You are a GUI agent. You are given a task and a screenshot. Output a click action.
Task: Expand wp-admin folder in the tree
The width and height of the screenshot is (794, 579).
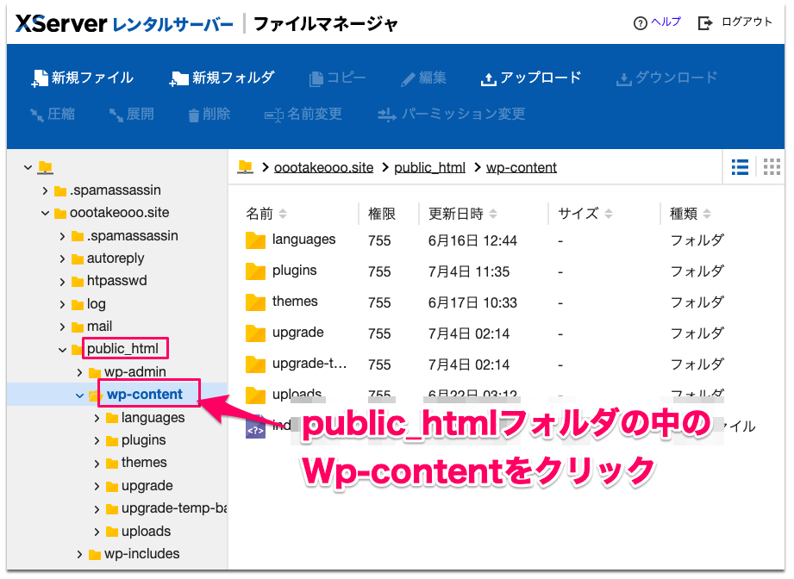click(x=79, y=372)
